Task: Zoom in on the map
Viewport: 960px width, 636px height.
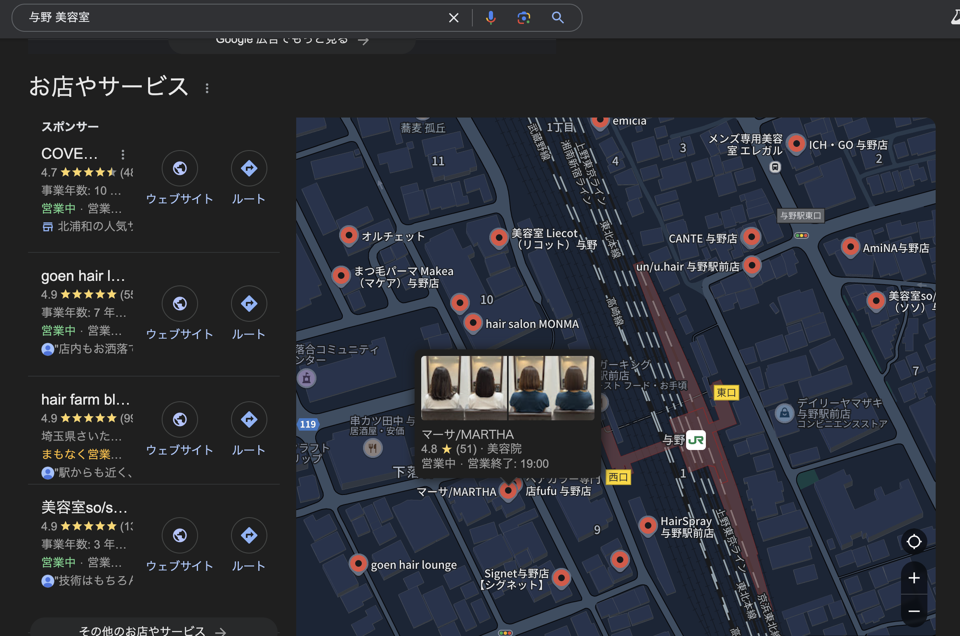Action: click(914, 578)
